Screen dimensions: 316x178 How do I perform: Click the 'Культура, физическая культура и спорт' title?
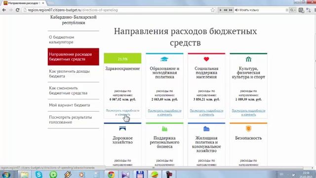click(248, 73)
